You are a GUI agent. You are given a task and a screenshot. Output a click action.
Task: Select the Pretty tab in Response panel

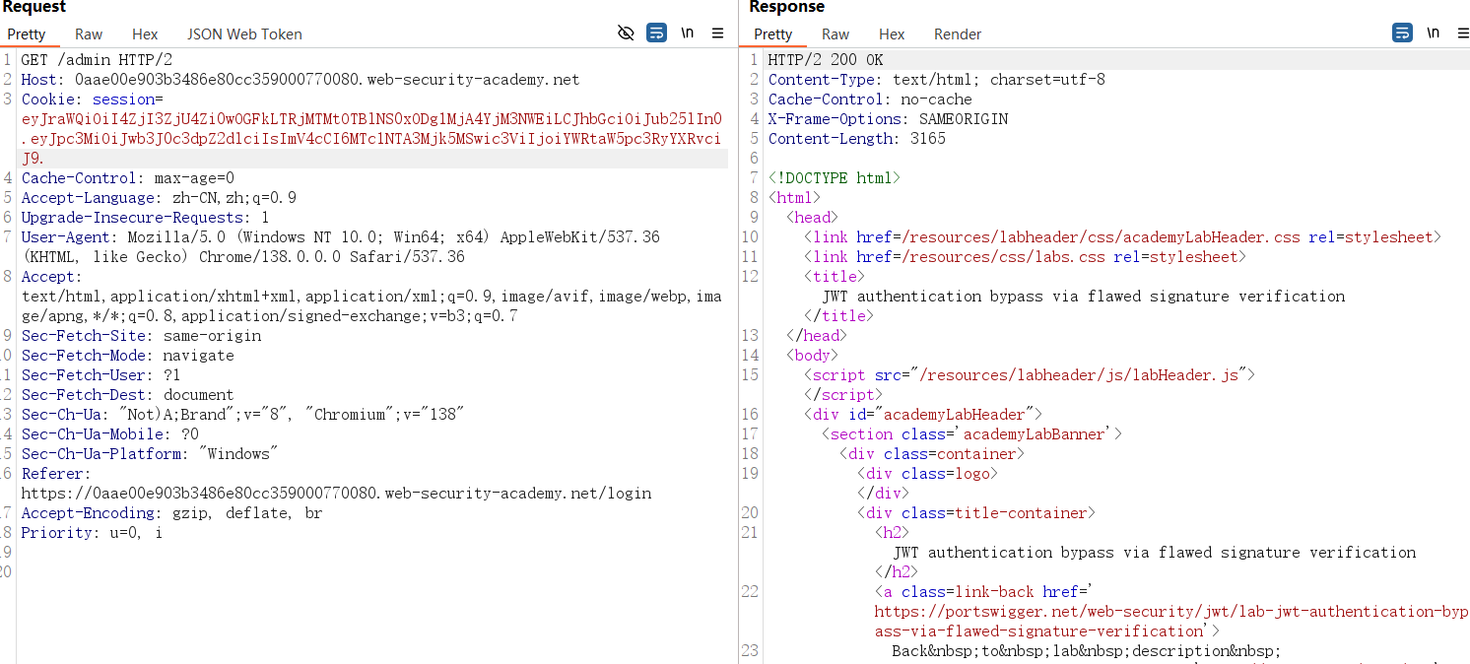(773, 34)
